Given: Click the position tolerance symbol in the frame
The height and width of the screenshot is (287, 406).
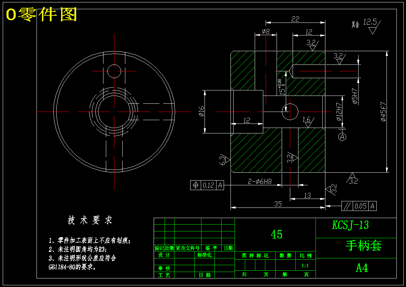Looking at the screenshot, I should coord(196,185).
